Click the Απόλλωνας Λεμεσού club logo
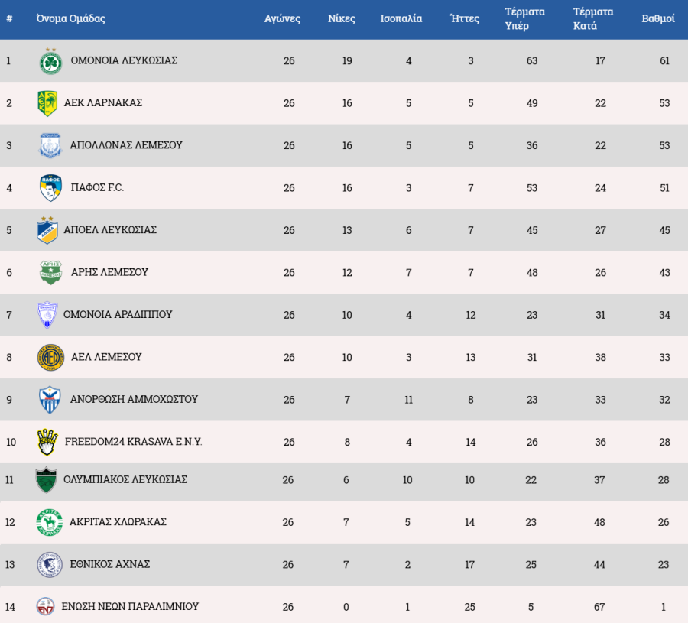This screenshot has width=688, height=623. [x=50, y=145]
